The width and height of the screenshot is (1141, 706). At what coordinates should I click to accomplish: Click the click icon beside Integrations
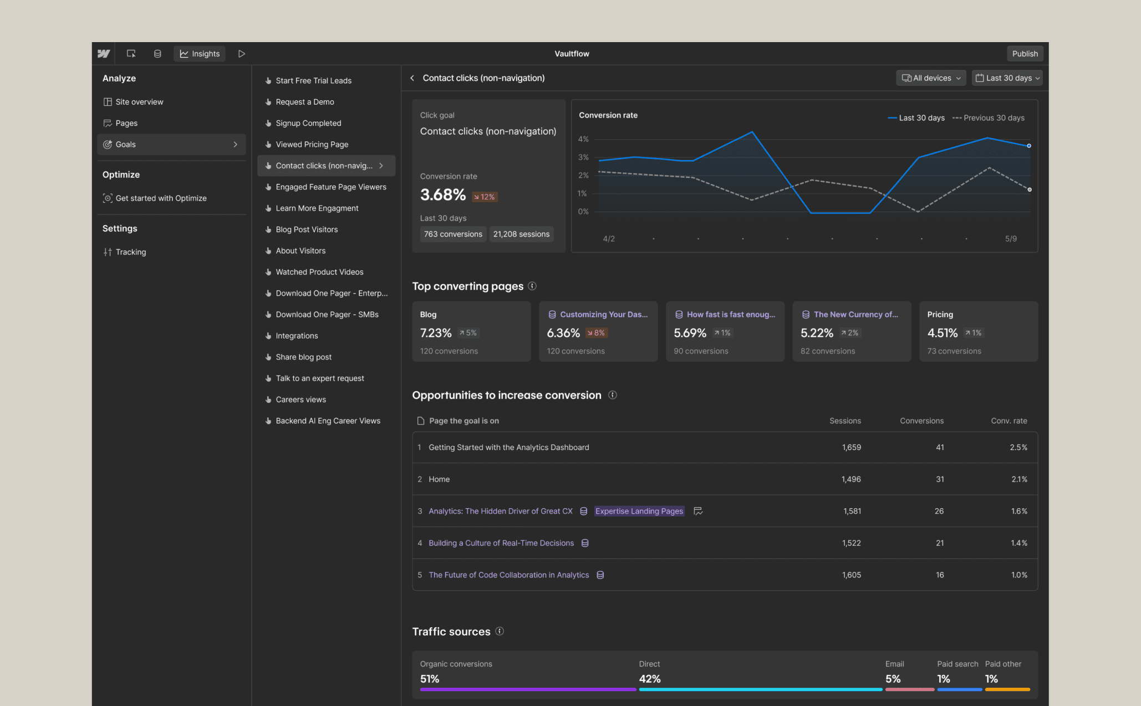(x=268, y=336)
